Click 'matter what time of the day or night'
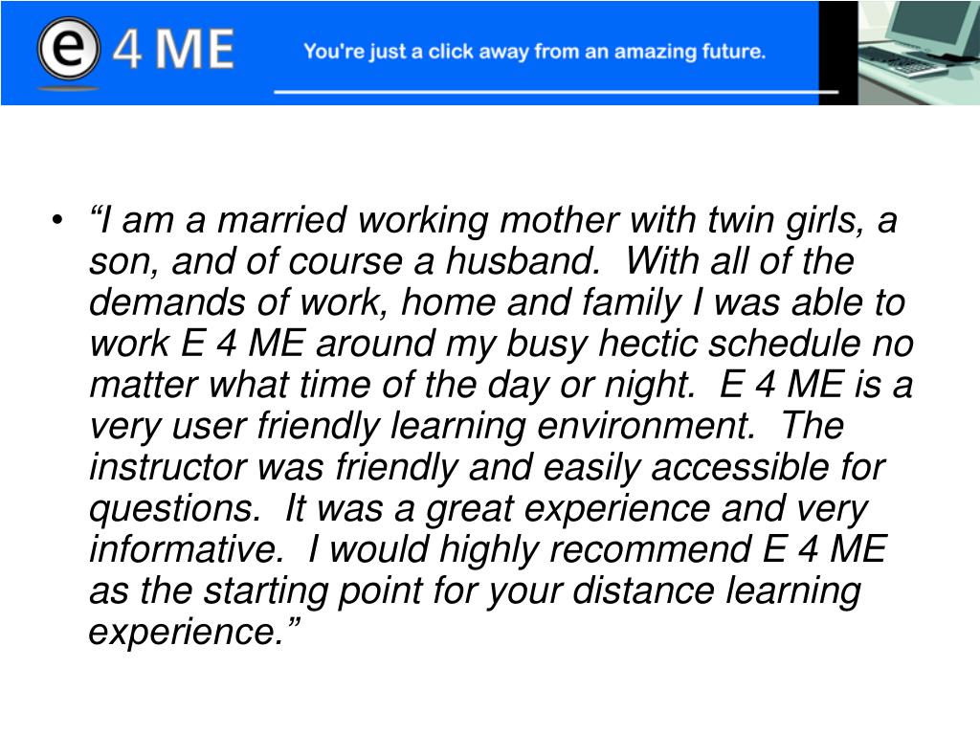The width and height of the screenshot is (980, 735). point(391,385)
